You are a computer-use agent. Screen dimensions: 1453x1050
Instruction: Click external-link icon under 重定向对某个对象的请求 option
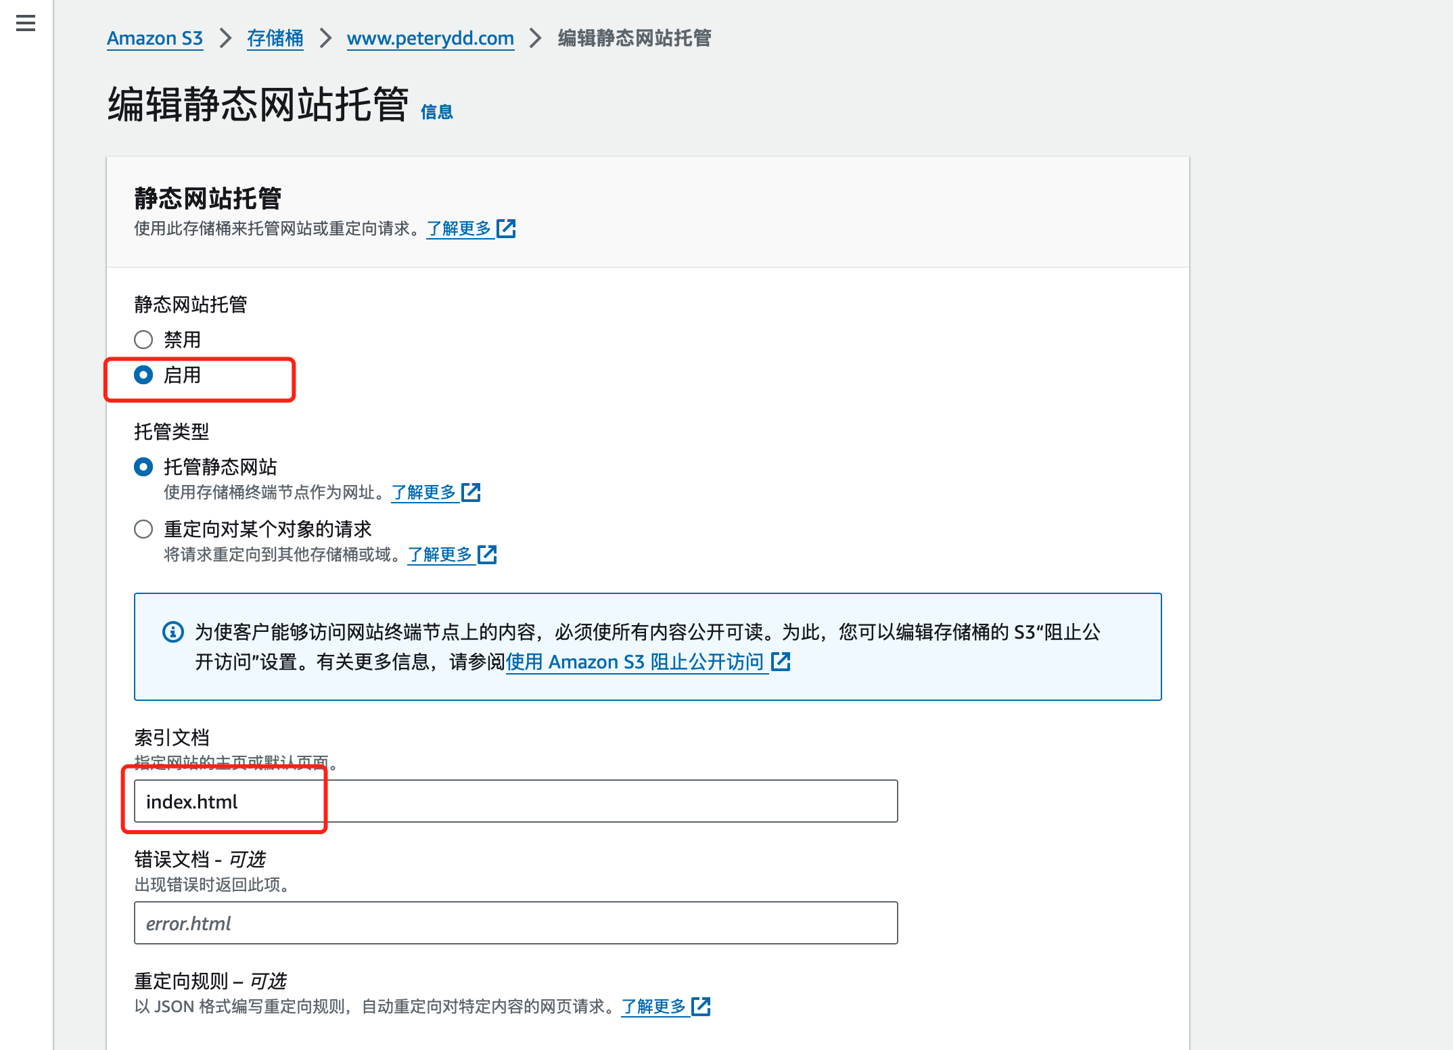pos(487,555)
